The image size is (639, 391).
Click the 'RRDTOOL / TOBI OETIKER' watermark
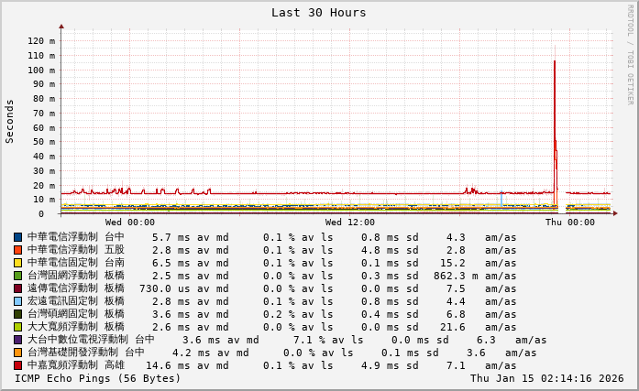pyautogui.click(x=631, y=53)
